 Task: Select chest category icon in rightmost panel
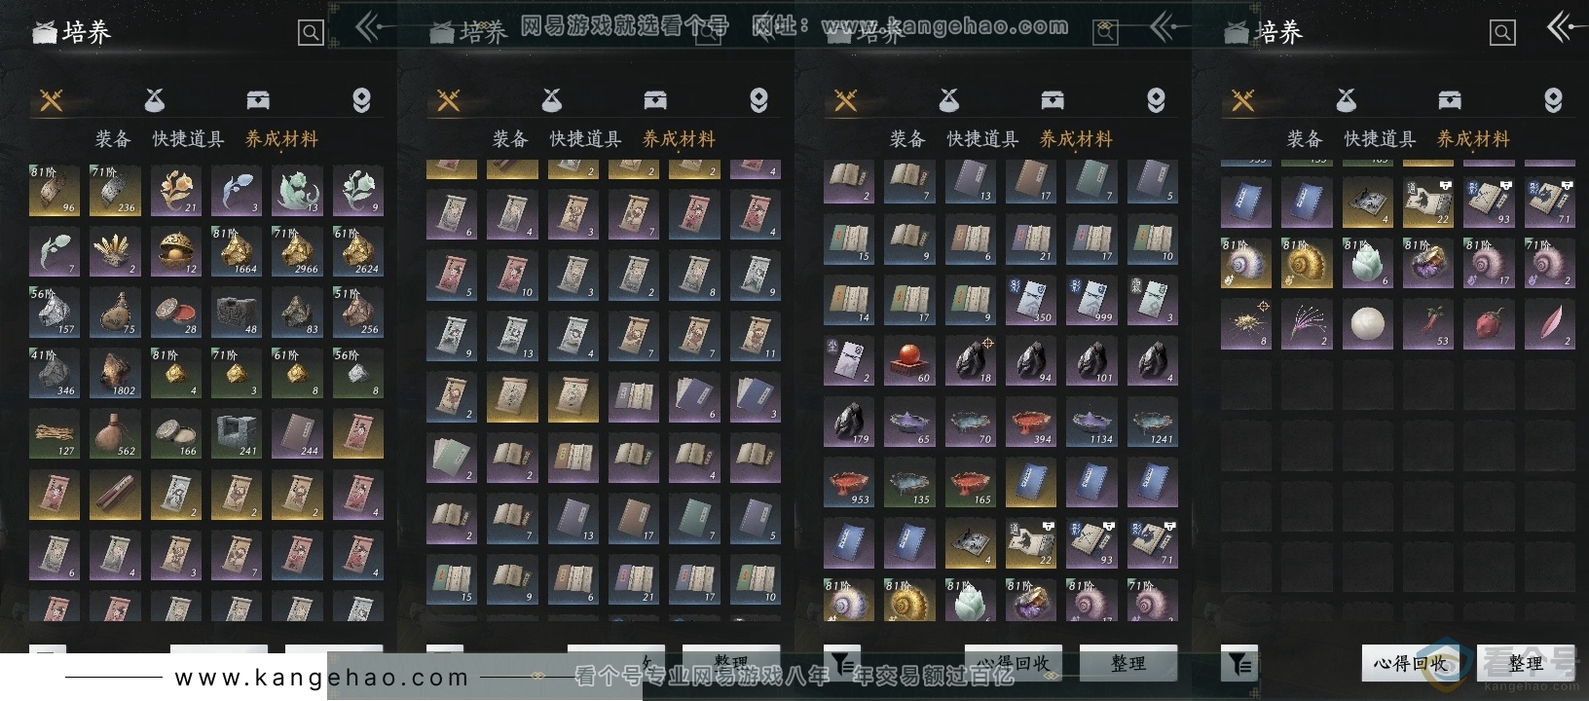[x=1450, y=99]
